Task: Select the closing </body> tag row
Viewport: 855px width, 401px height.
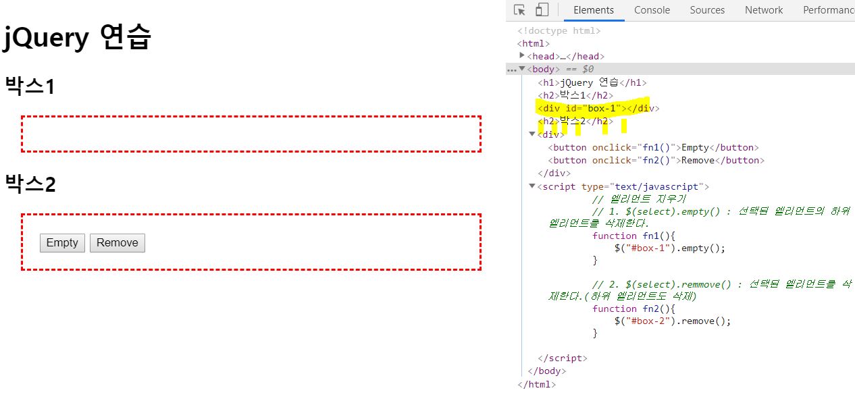Action: tap(546, 371)
